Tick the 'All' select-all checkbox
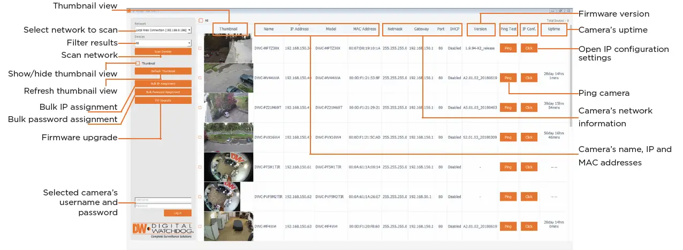683x250 pixels. pos(201,20)
